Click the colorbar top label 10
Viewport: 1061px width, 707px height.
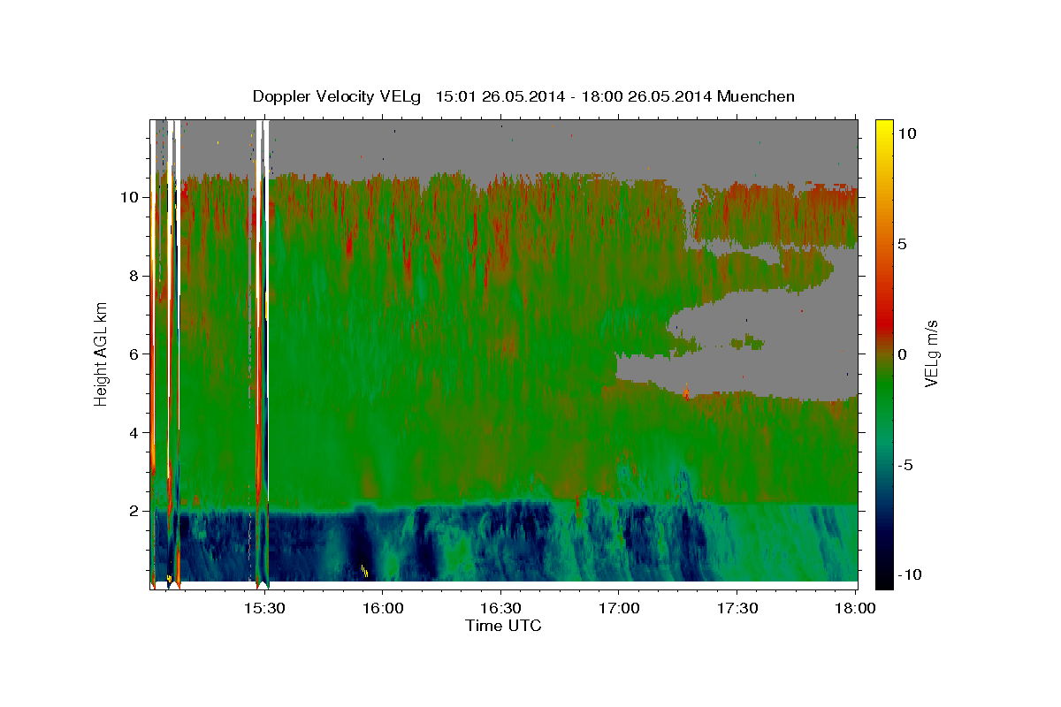908,133
